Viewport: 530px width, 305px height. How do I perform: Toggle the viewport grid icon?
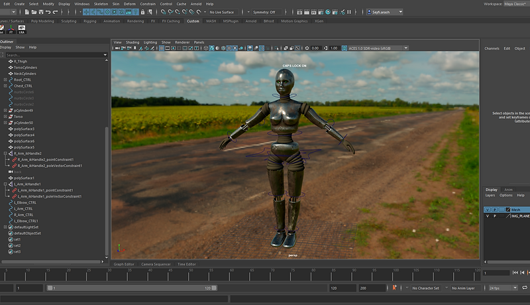162,48
